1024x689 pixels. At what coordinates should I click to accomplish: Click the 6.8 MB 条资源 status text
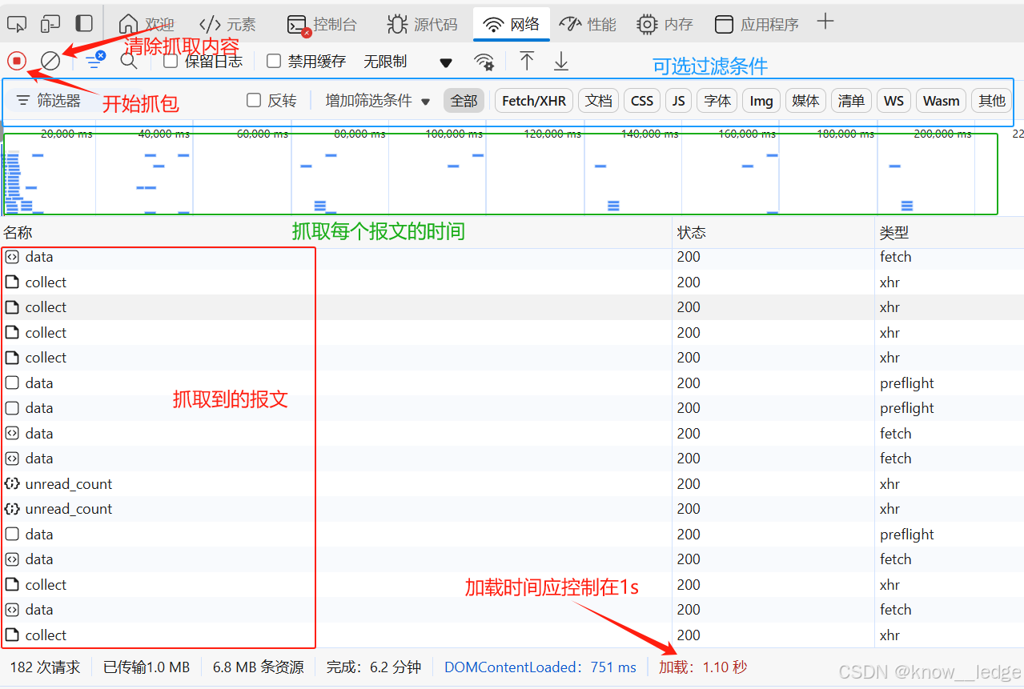click(258, 667)
